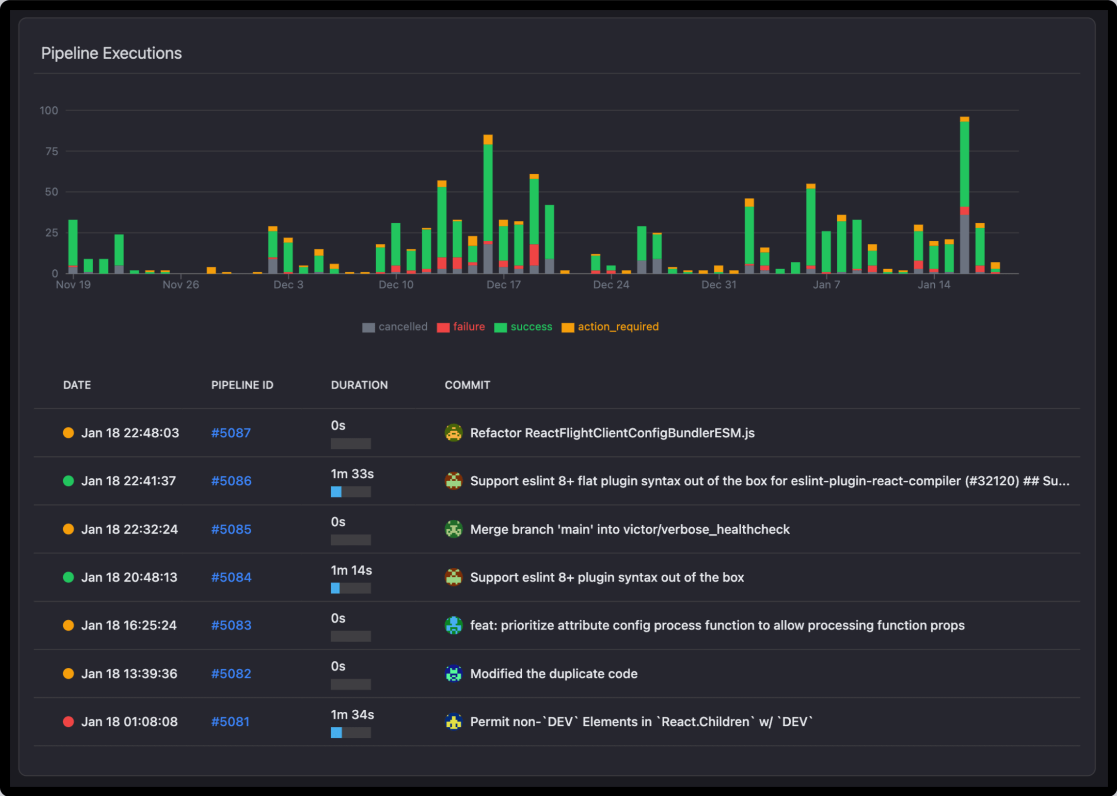1117x796 pixels.
Task: Click orange status dot for Jan 18 22:48:03
Action: click(x=69, y=433)
